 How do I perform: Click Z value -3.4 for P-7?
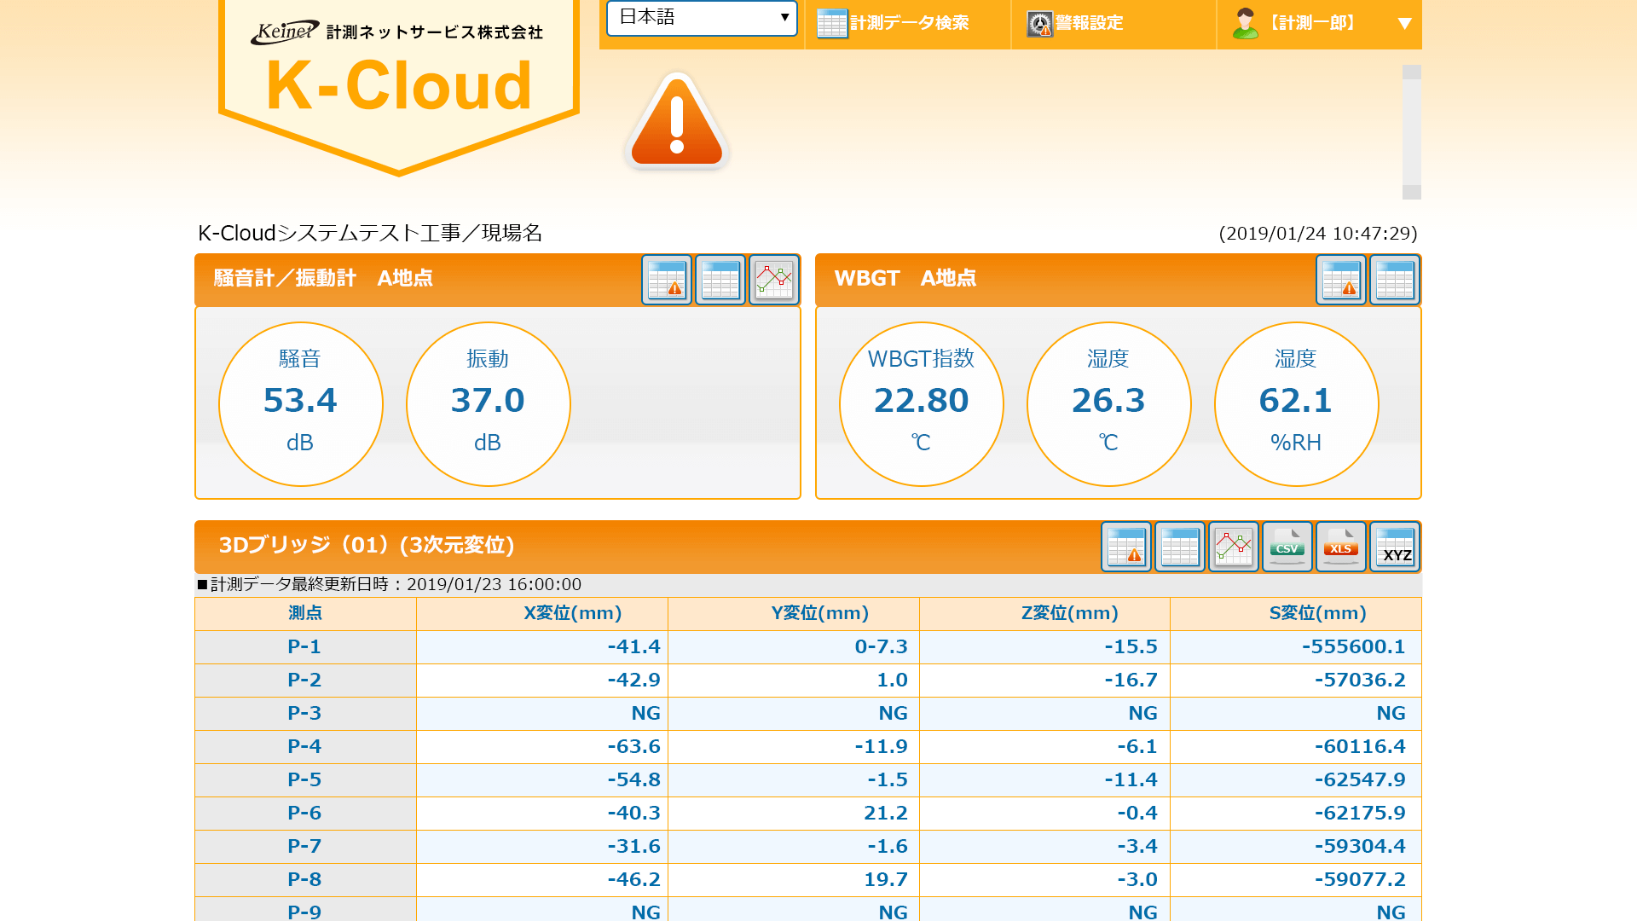[1137, 847]
